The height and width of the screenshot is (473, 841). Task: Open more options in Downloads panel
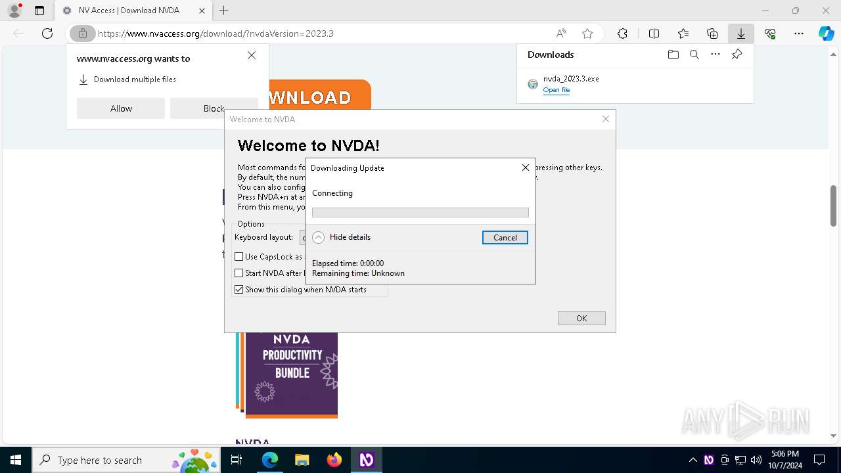[x=716, y=55]
